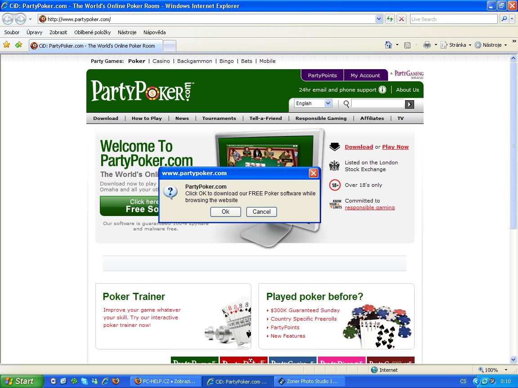
Task: Open How to Play navigation link
Action: (x=147, y=119)
